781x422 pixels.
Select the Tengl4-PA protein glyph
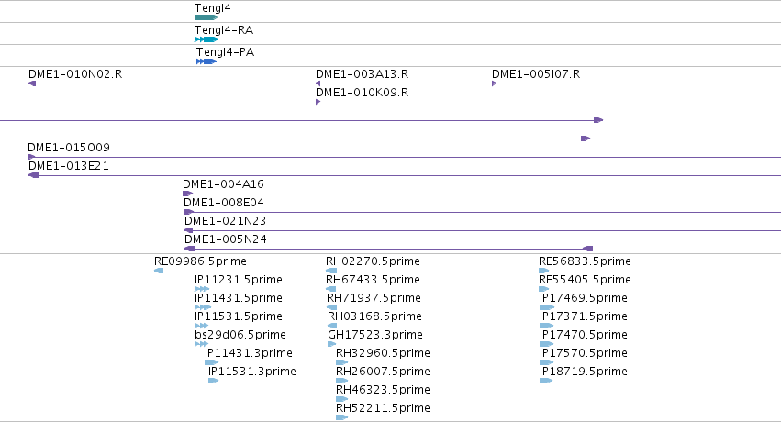click(206, 61)
